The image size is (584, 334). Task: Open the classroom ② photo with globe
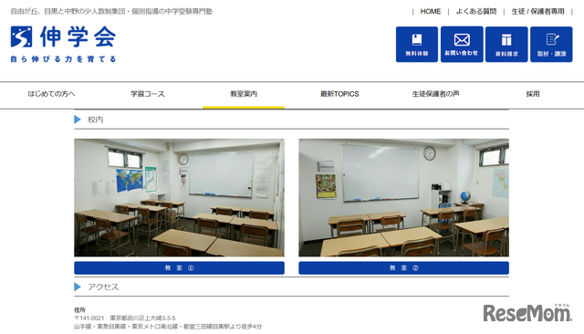coord(403,198)
